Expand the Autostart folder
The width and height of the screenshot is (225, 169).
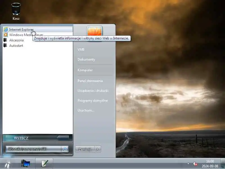pyautogui.click(x=38, y=45)
